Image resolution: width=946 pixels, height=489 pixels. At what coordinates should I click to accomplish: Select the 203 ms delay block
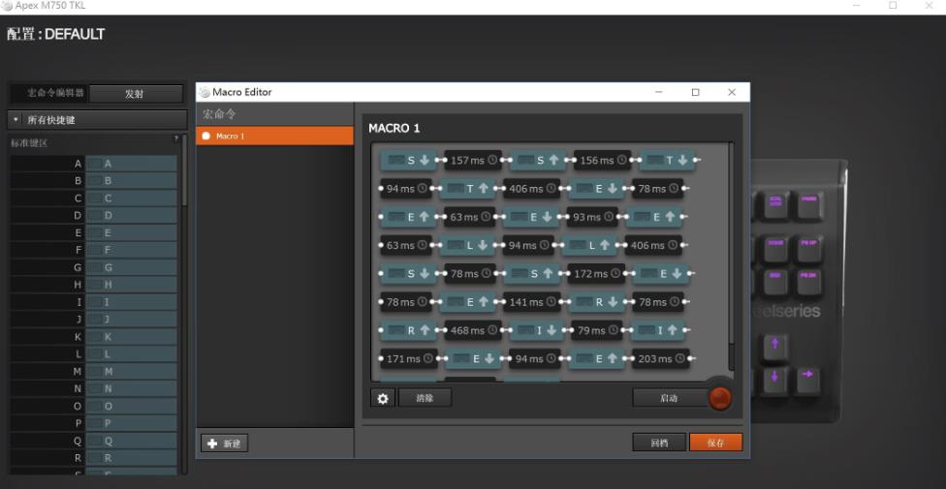[660, 358]
